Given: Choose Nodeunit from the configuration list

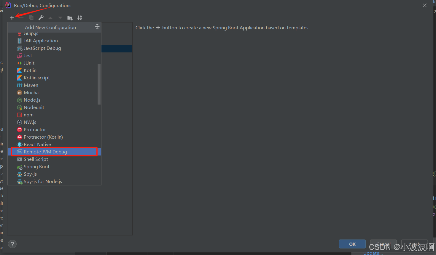Looking at the screenshot, I should click(x=54, y=107).
